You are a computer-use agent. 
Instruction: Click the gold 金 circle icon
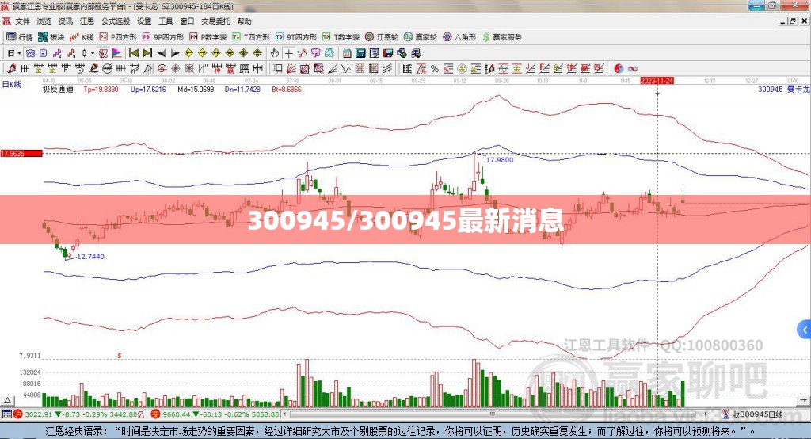coord(462,68)
